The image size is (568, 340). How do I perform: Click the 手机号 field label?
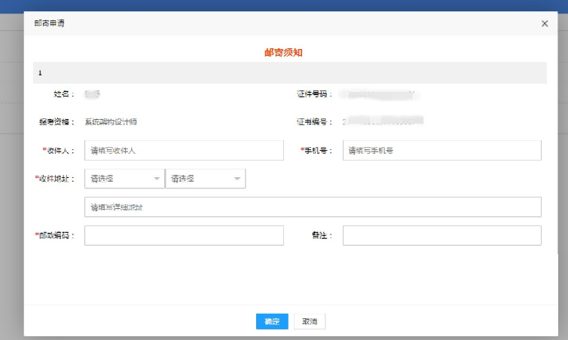pos(316,150)
